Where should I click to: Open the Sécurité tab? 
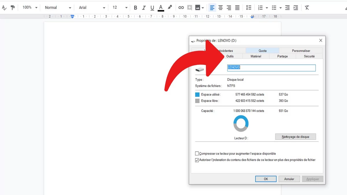coord(309,56)
